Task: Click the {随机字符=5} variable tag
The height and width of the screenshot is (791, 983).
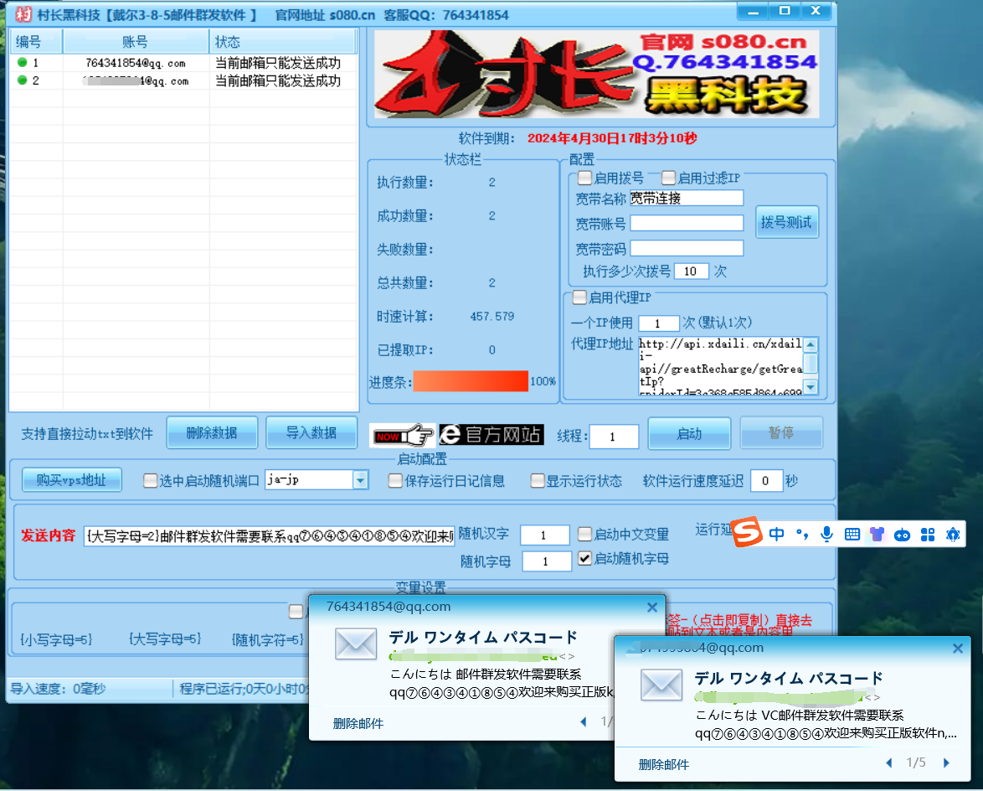Action: tap(268, 639)
